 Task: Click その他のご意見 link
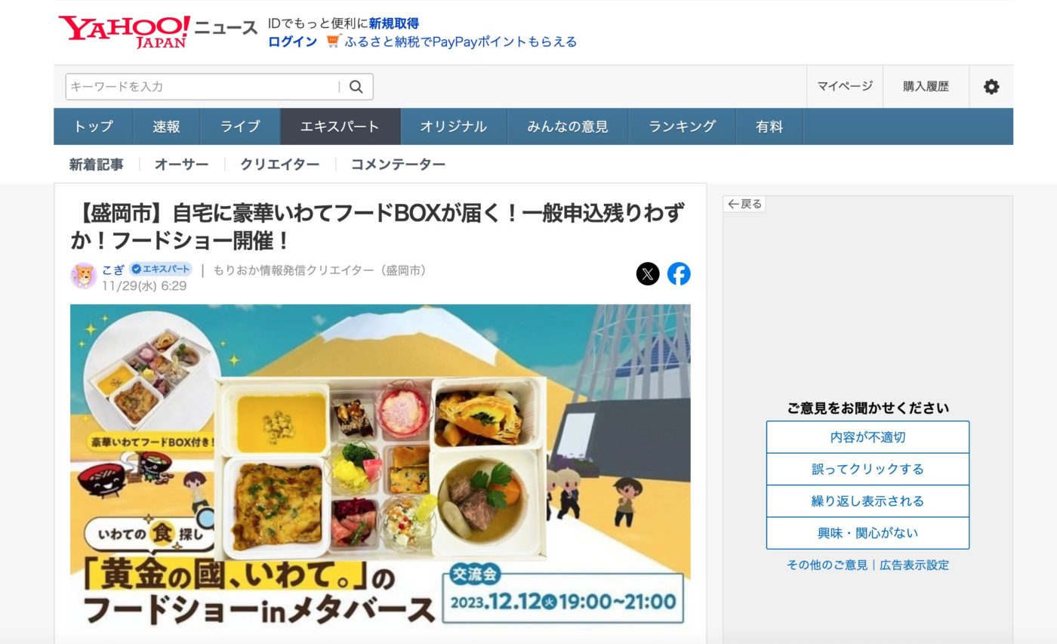coord(827,565)
